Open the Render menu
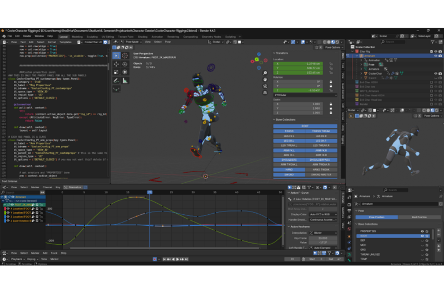 26,37
